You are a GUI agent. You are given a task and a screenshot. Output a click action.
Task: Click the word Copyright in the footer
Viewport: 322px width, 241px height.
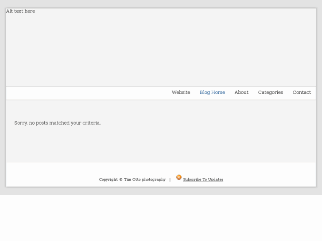coord(108,180)
